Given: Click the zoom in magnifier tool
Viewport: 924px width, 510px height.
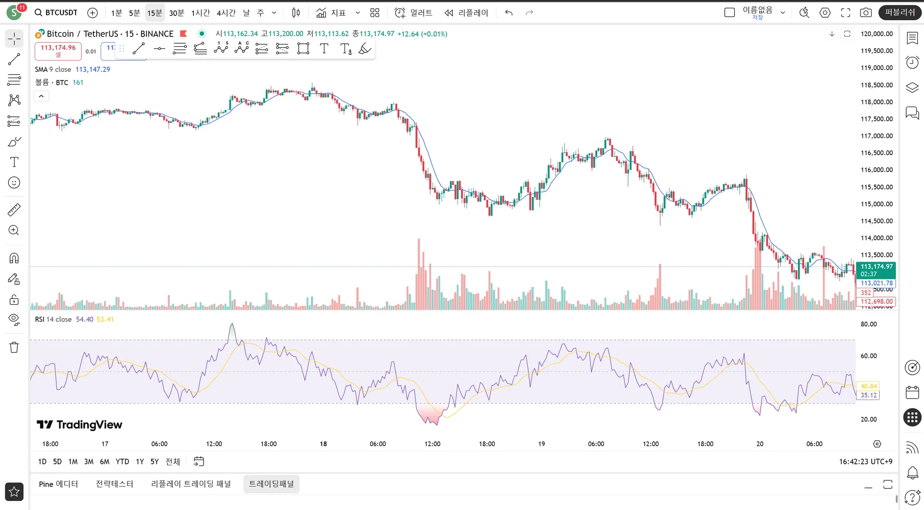Looking at the screenshot, I should 14,230.
